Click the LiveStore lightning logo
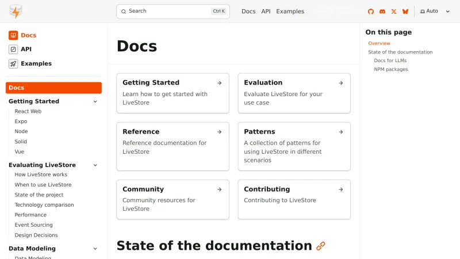The width and height of the screenshot is (460, 259). pyautogui.click(x=16, y=12)
